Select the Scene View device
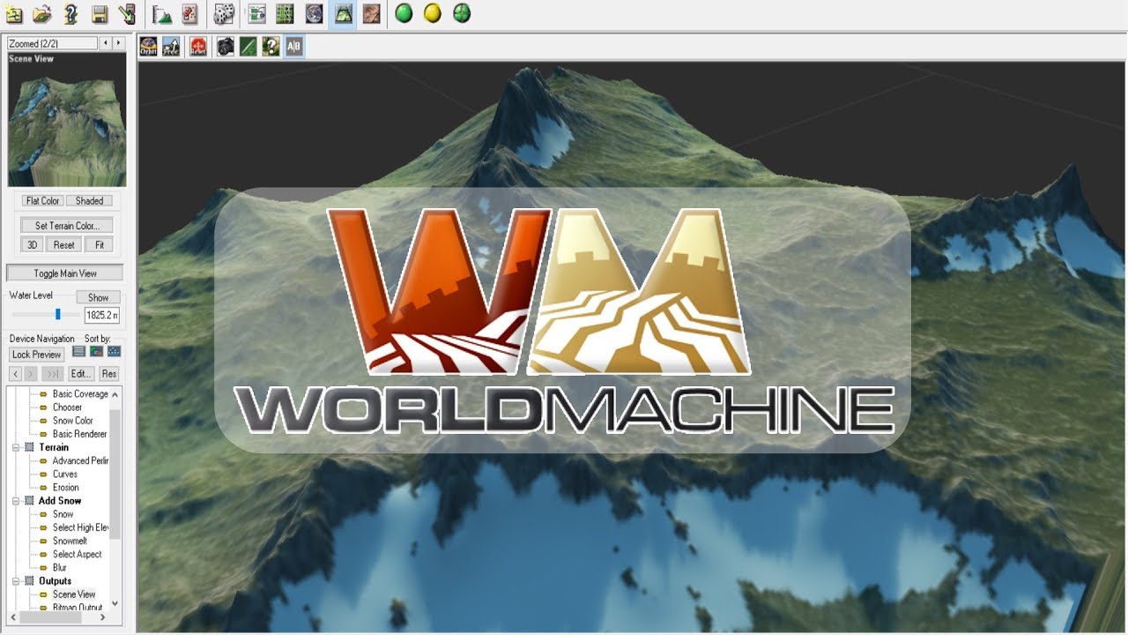 point(74,594)
